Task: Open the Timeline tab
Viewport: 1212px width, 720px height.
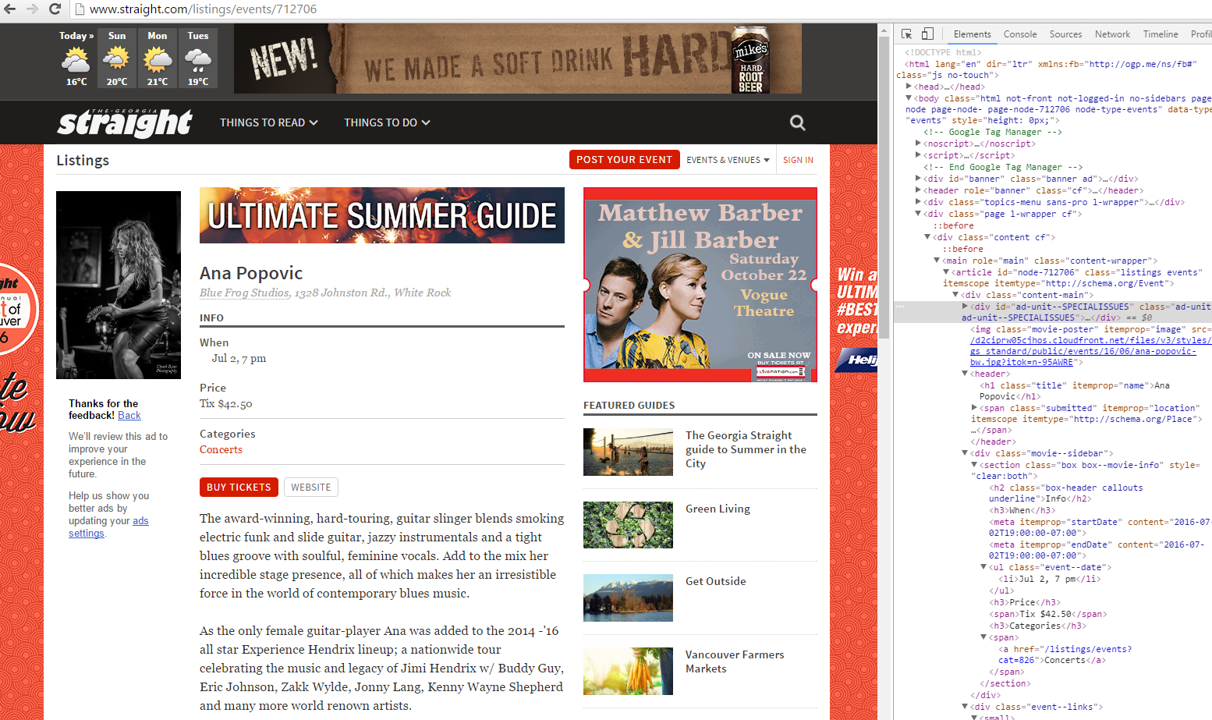Action: coord(1161,34)
